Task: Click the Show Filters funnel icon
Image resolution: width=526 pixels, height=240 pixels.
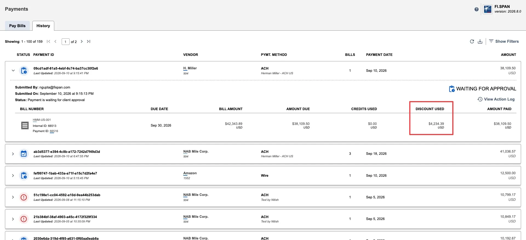Action: [x=491, y=41]
